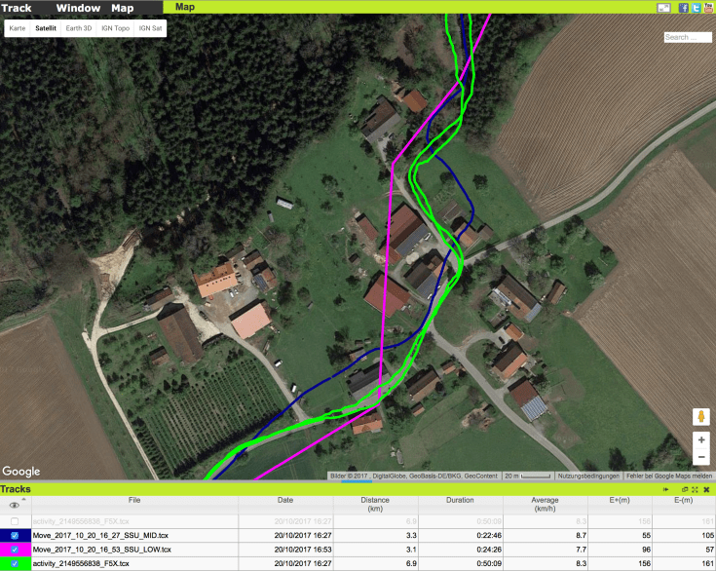Zoom in the map with plus button
The width and height of the screenshot is (716, 571).
(700, 439)
